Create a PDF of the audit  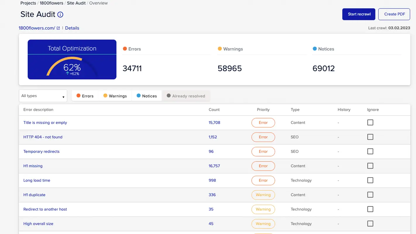coord(394,14)
